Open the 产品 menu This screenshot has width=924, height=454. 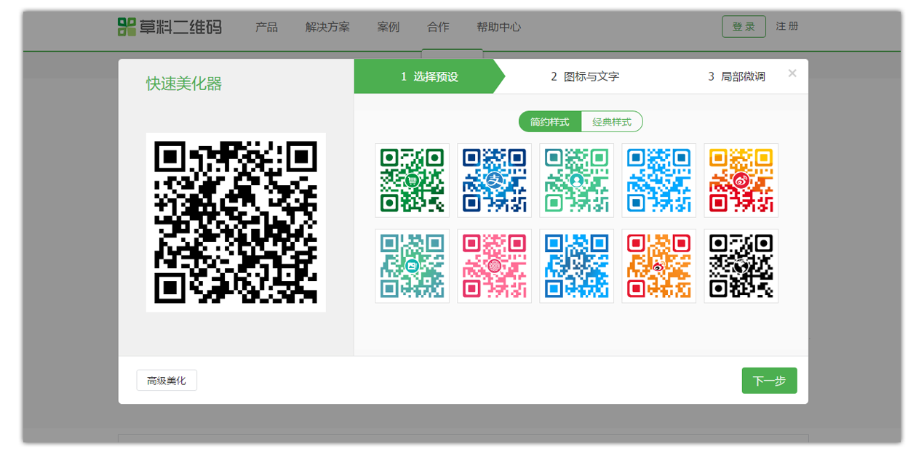point(266,27)
